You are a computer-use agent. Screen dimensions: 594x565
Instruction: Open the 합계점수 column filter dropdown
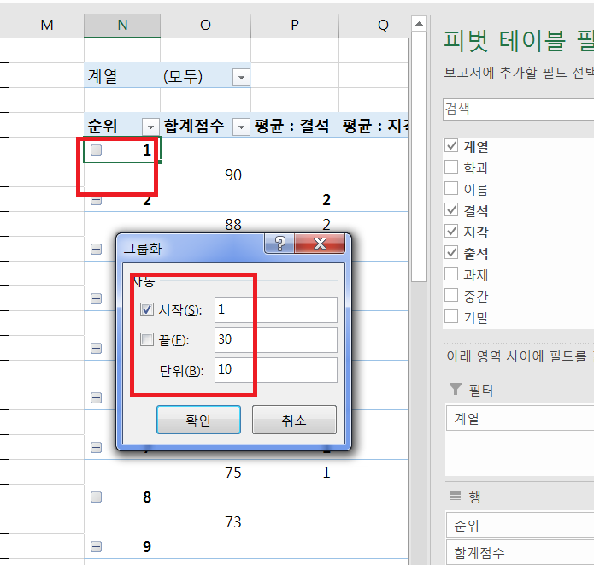[241, 127]
